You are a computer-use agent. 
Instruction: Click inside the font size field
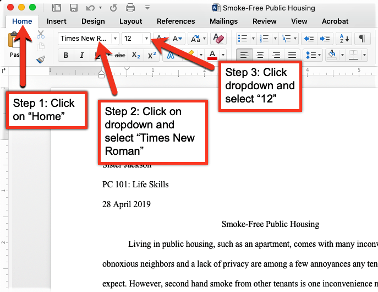tap(133, 39)
